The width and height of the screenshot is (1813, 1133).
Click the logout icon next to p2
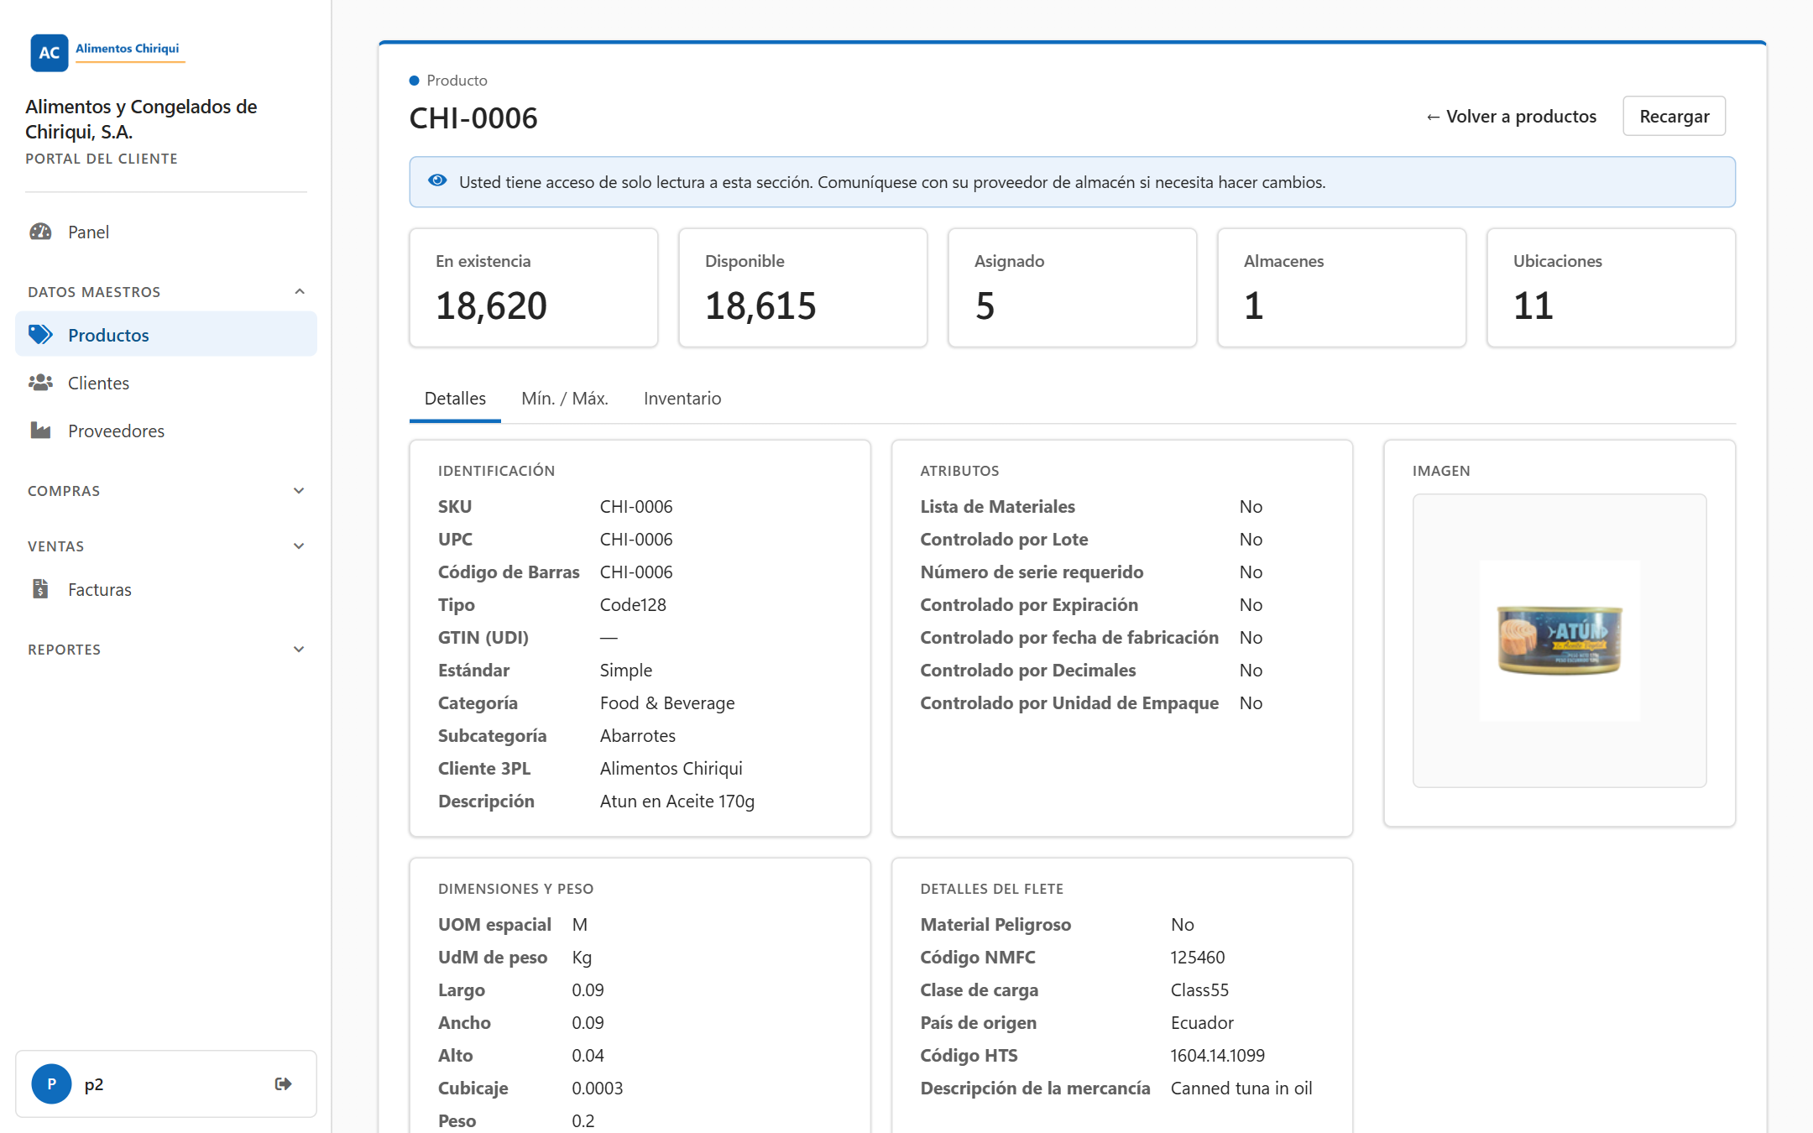284,1083
